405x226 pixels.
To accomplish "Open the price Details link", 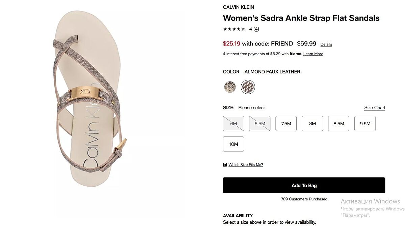I will [x=326, y=44].
